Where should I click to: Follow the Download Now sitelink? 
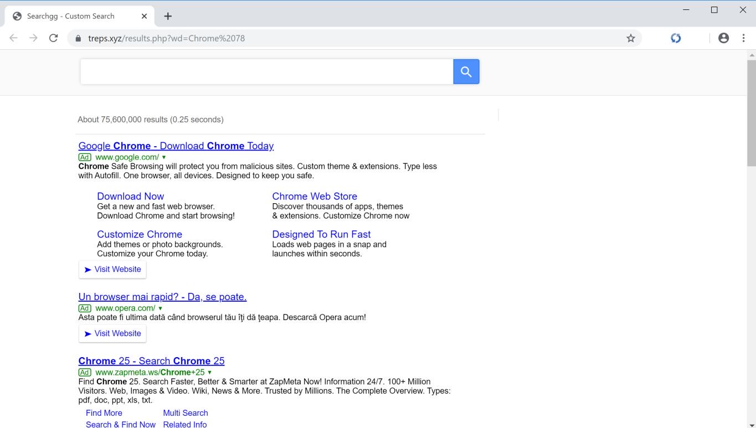pyautogui.click(x=131, y=197)
